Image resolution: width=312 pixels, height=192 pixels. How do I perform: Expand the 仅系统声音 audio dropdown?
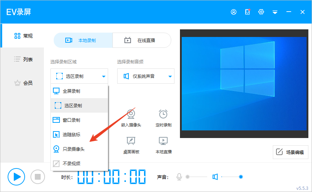[x=145, y=76]
